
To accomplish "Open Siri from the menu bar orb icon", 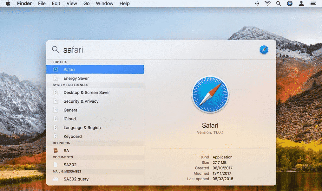I will 289,3.
